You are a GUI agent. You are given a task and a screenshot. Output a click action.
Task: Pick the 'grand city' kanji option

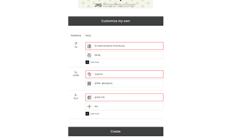(x=124, y=98)
